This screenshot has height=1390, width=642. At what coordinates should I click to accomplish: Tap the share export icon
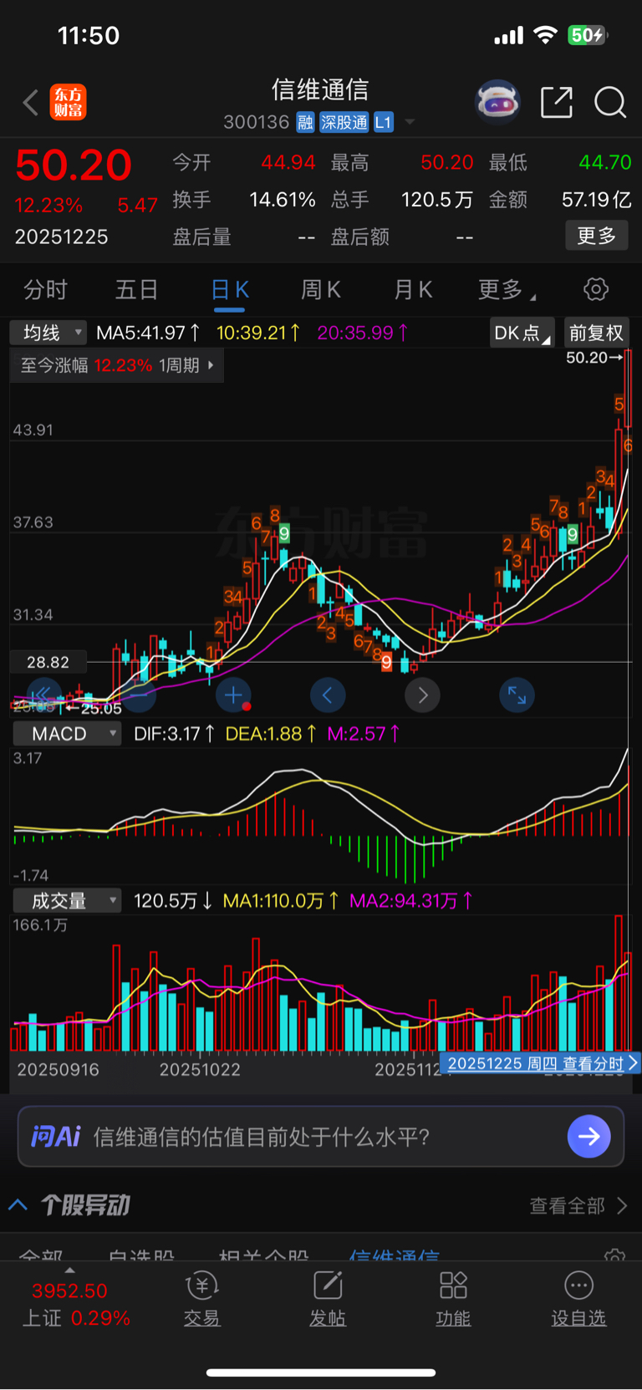(557, 102)
